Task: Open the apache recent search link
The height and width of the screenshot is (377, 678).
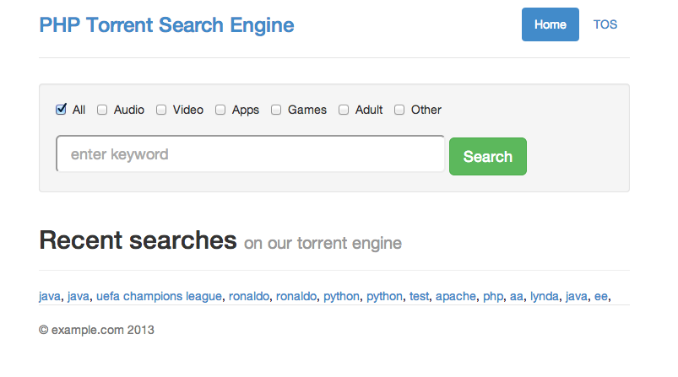Action: (456, 297)
